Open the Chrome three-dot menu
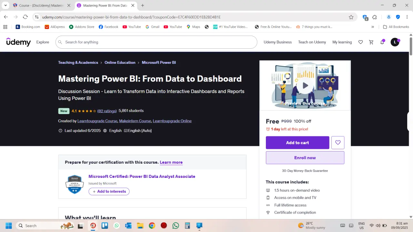 (x=407, y=17)
